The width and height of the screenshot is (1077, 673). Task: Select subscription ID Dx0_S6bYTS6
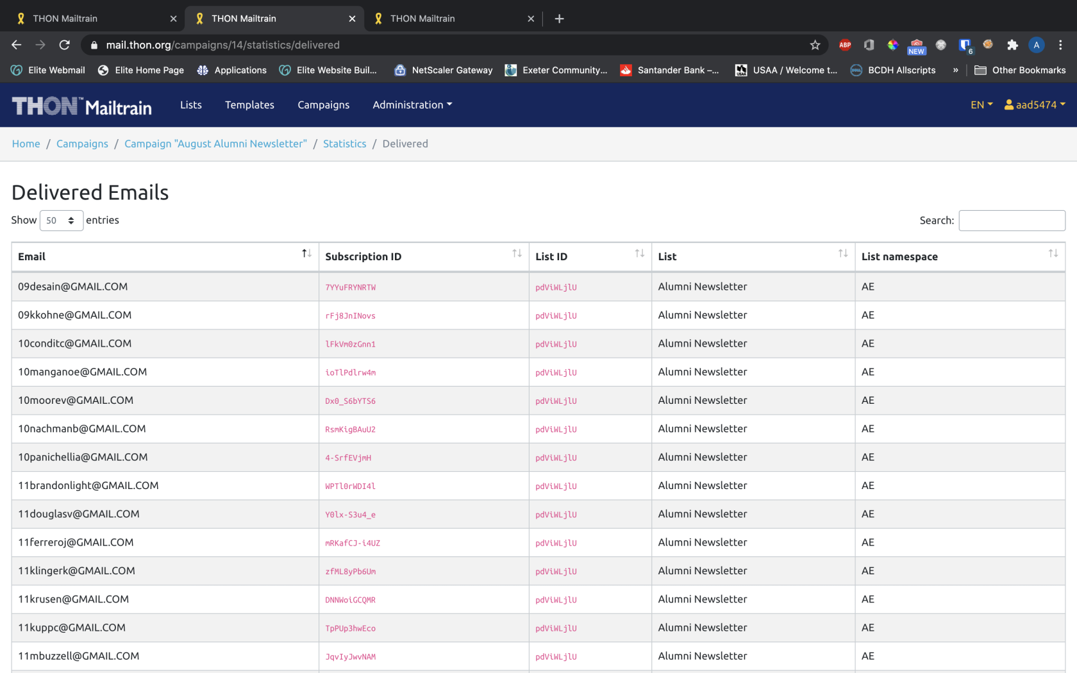350,401
